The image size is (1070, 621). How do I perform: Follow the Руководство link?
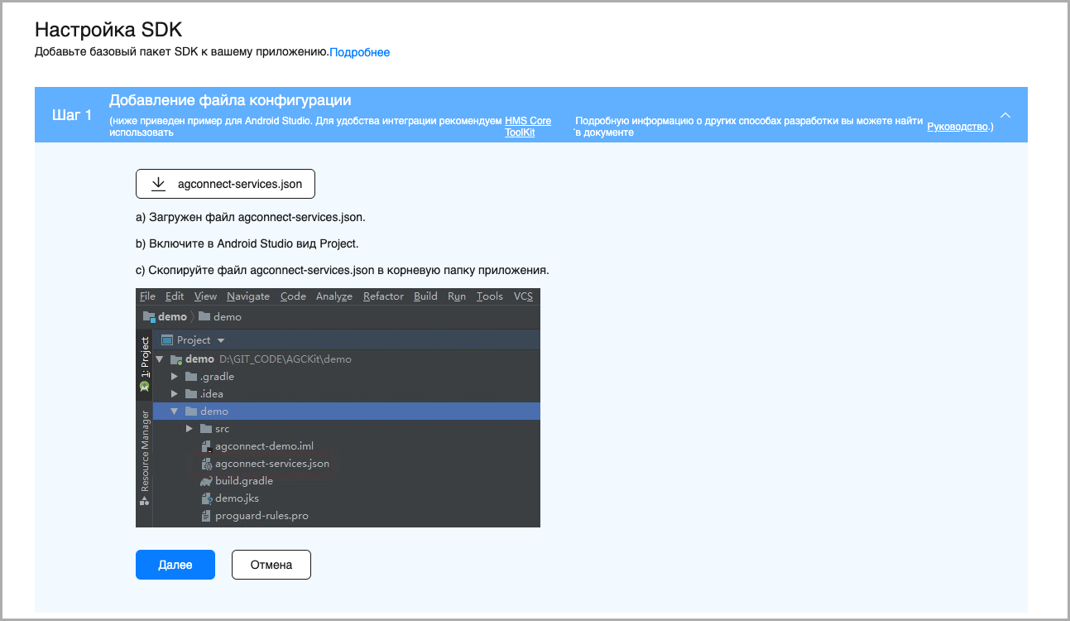[x=957, y=126]
